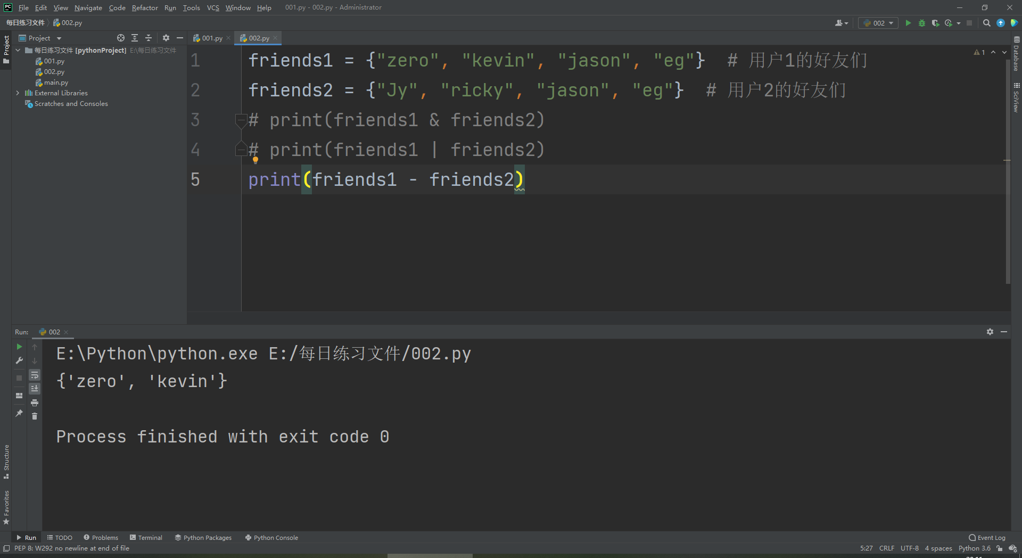Open the Tools menu
The image size is (1022, 558).
coord(191,7)
